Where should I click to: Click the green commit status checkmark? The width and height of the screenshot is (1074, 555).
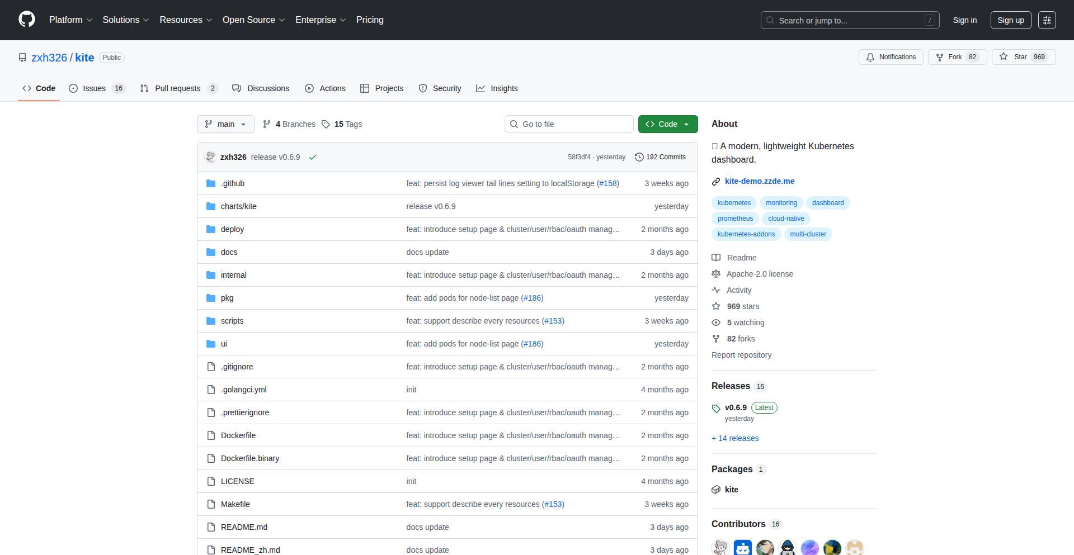[313, 157]
